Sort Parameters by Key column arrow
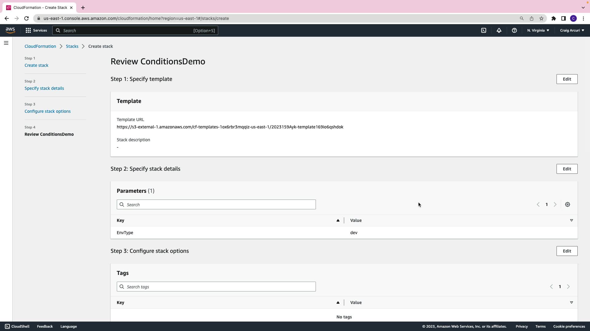This screenshot has width=590, height=331. point(338,220)
